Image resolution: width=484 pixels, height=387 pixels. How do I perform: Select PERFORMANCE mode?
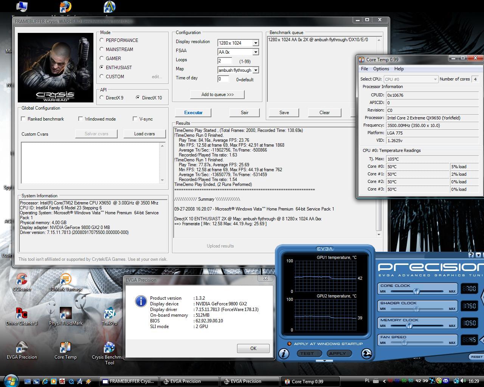tap(101, 40)
